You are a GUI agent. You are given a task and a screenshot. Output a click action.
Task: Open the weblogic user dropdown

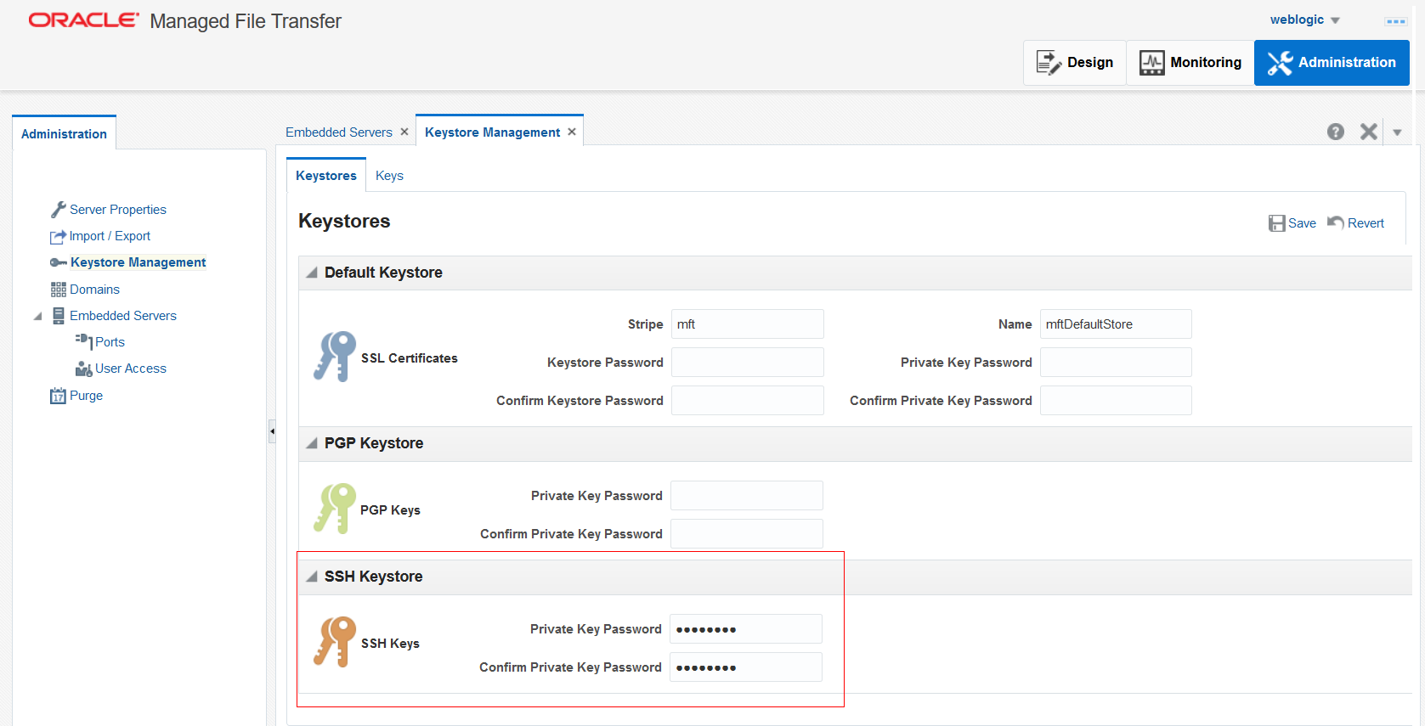(x=1335, y=20)
